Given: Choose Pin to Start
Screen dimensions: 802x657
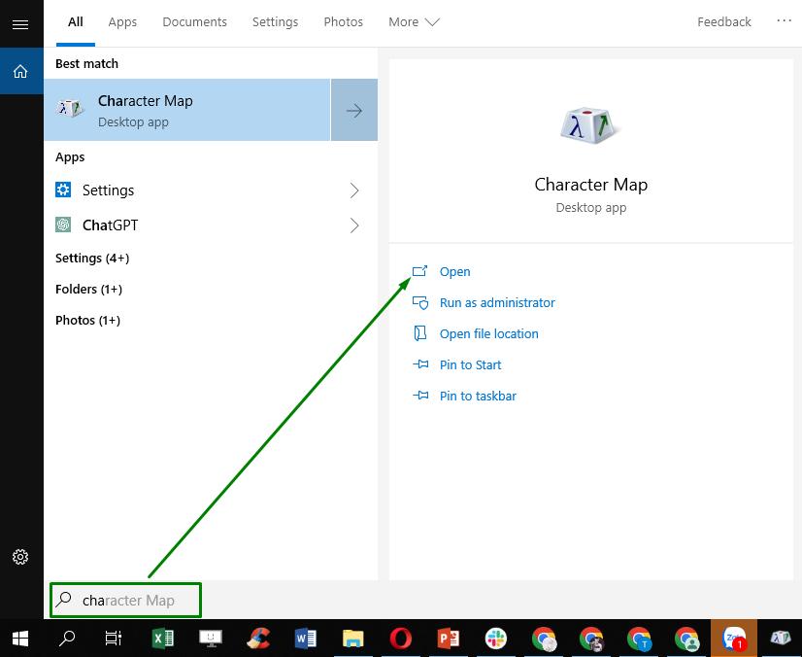Looking at the screenshot, I should [470, 364].
